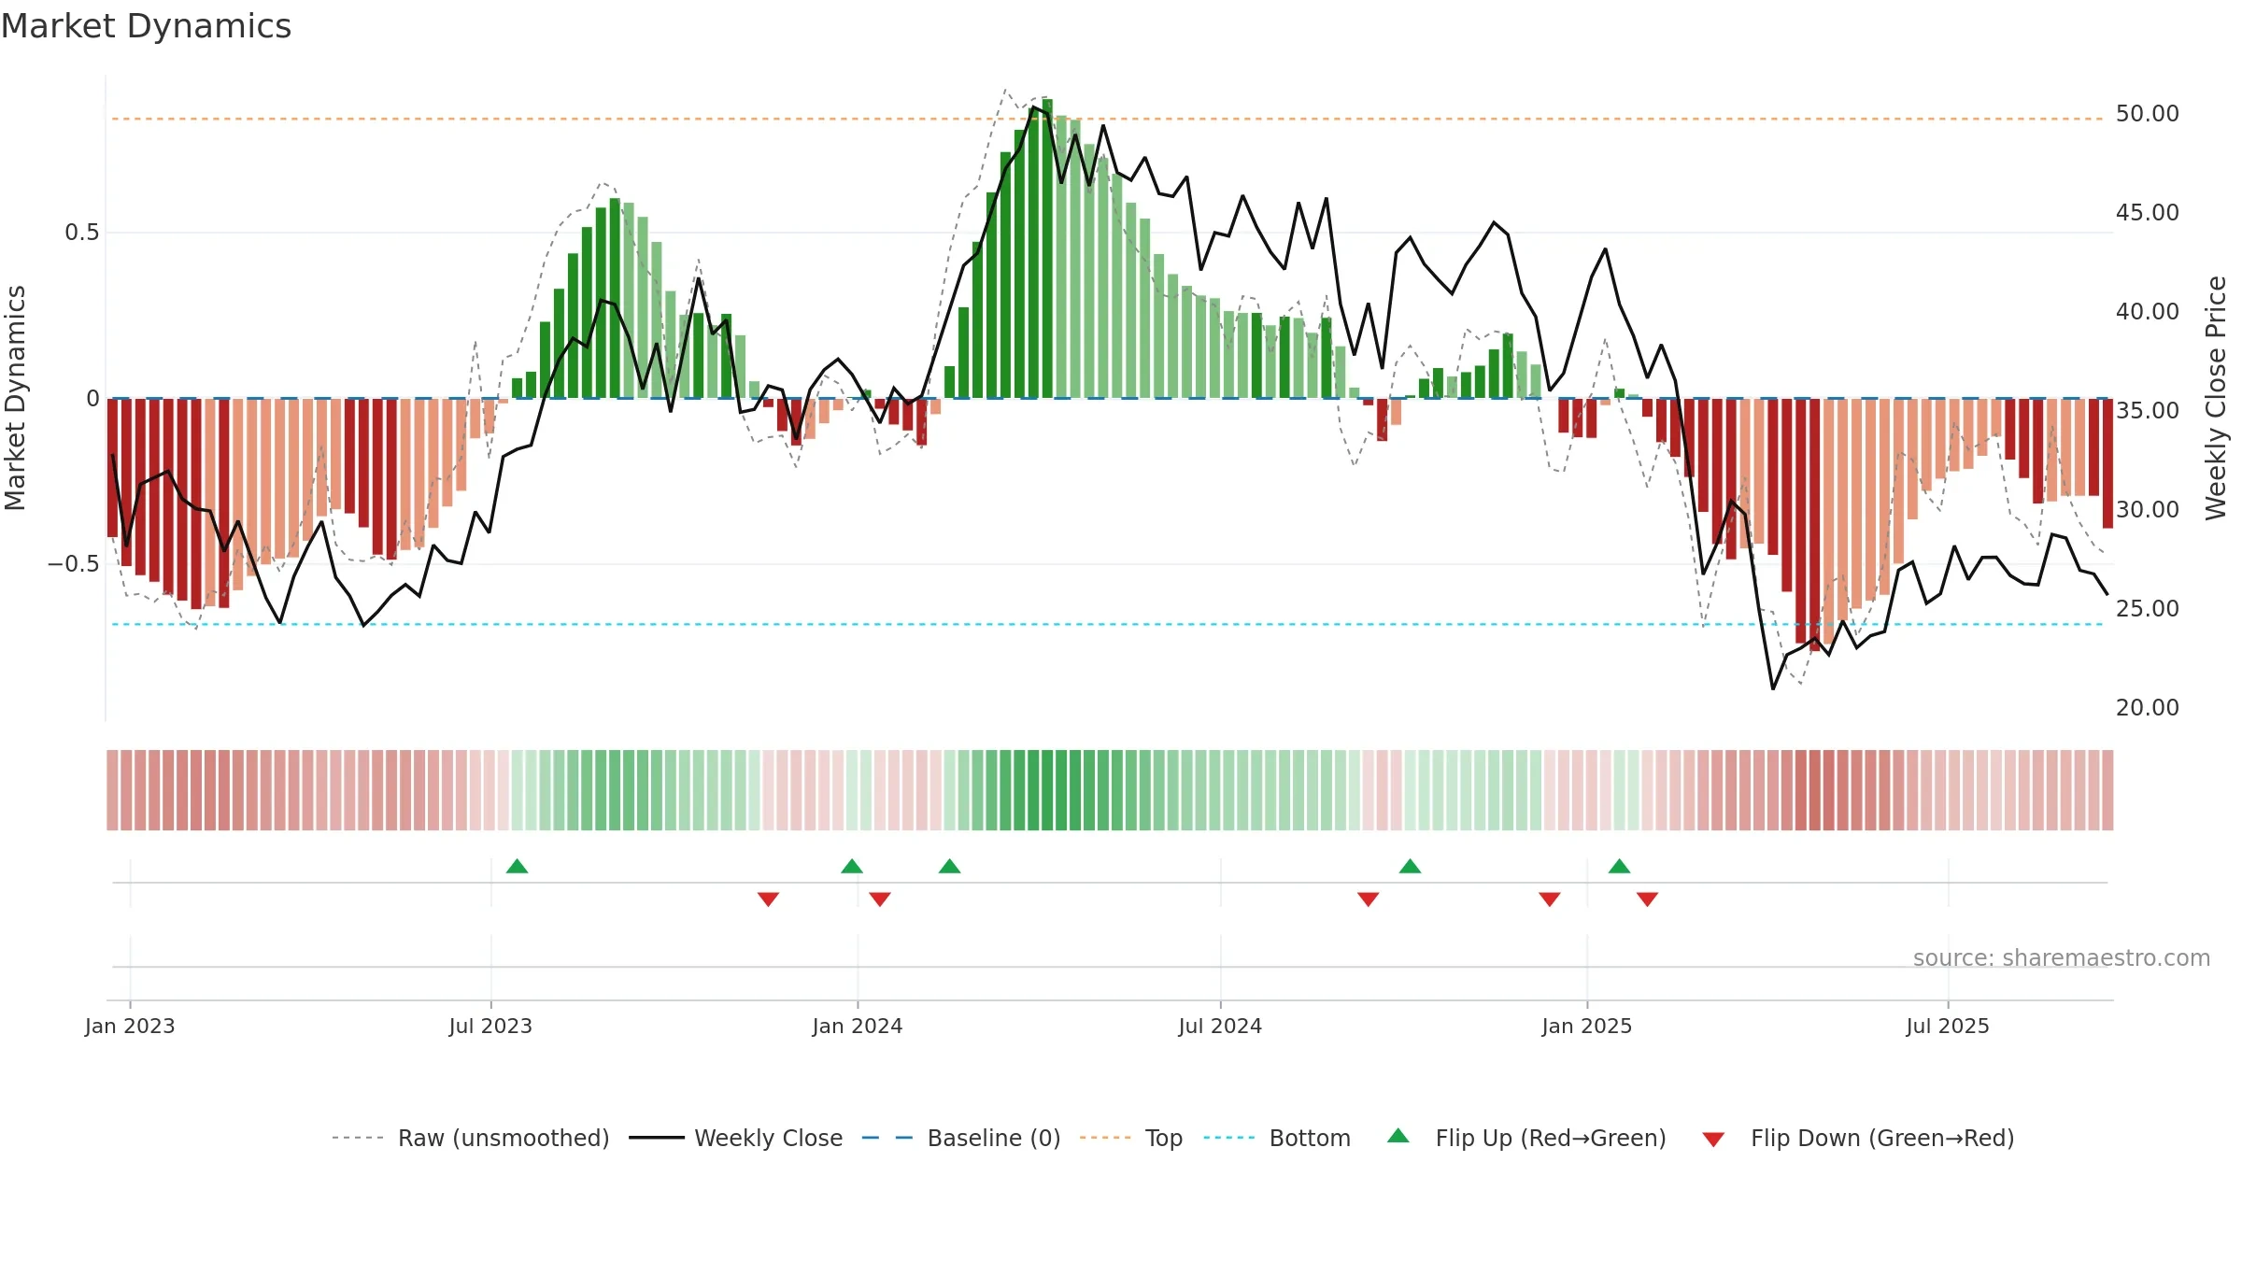Toggle the Flip Up (Red→Green) legend entry

pos(1525,1138)
